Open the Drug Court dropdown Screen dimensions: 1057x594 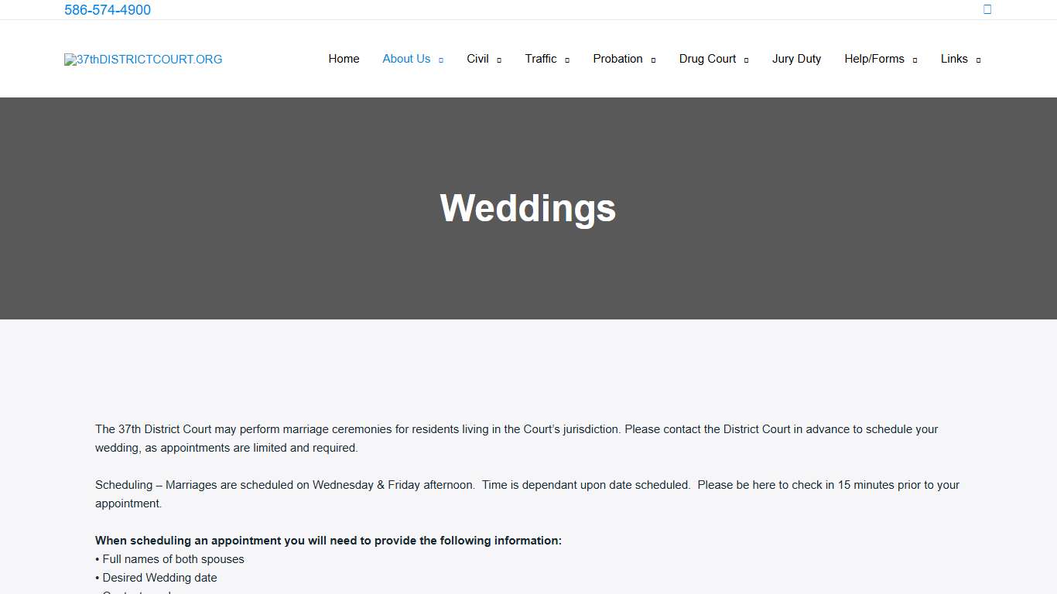coord(745,60)
